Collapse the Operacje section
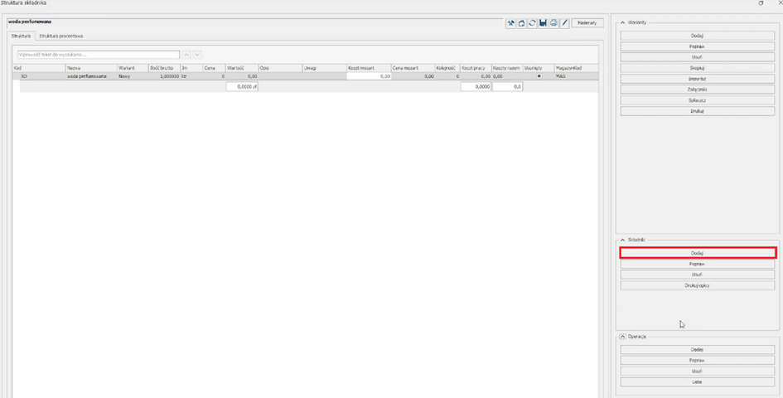Image resolution: width=783 pixels, height=398 pixels. pyautogui.click(x=622, y=337)
